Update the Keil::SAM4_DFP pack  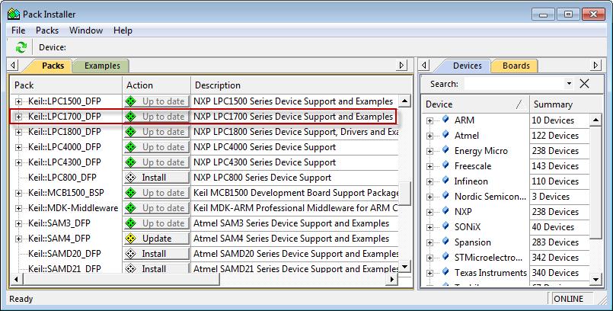(157, 239)
